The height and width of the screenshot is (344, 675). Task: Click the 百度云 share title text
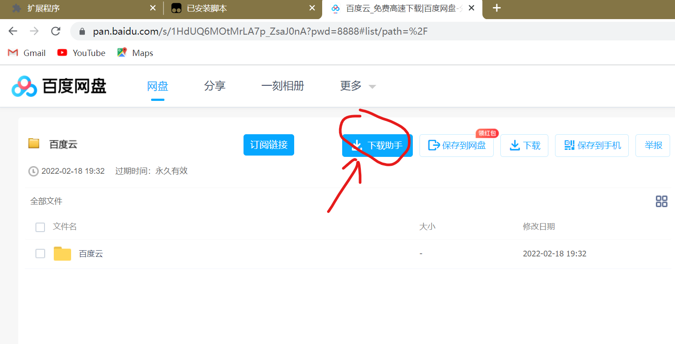[x=64, y=144]
